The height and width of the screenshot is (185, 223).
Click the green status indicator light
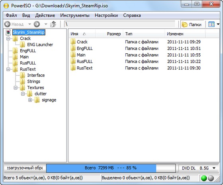[x=204, y=178]
